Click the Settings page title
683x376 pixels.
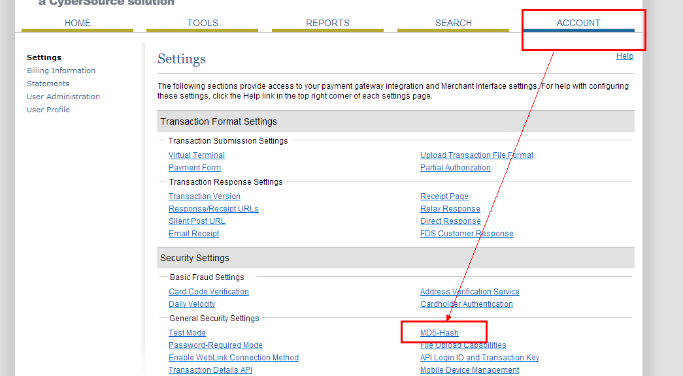[182, 59]
